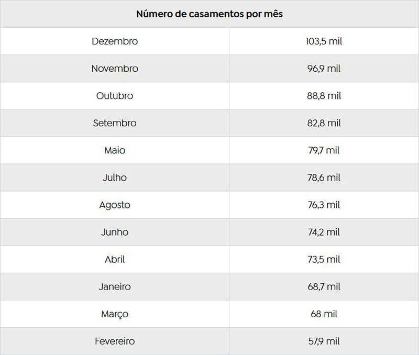
Task: Select the 68 mil value
Action: [x=324, y=314]
